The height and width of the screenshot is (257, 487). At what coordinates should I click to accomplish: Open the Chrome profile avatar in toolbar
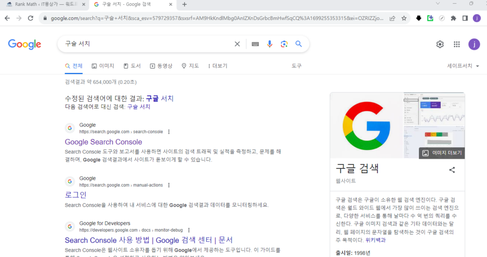click(x=477, y=18)
